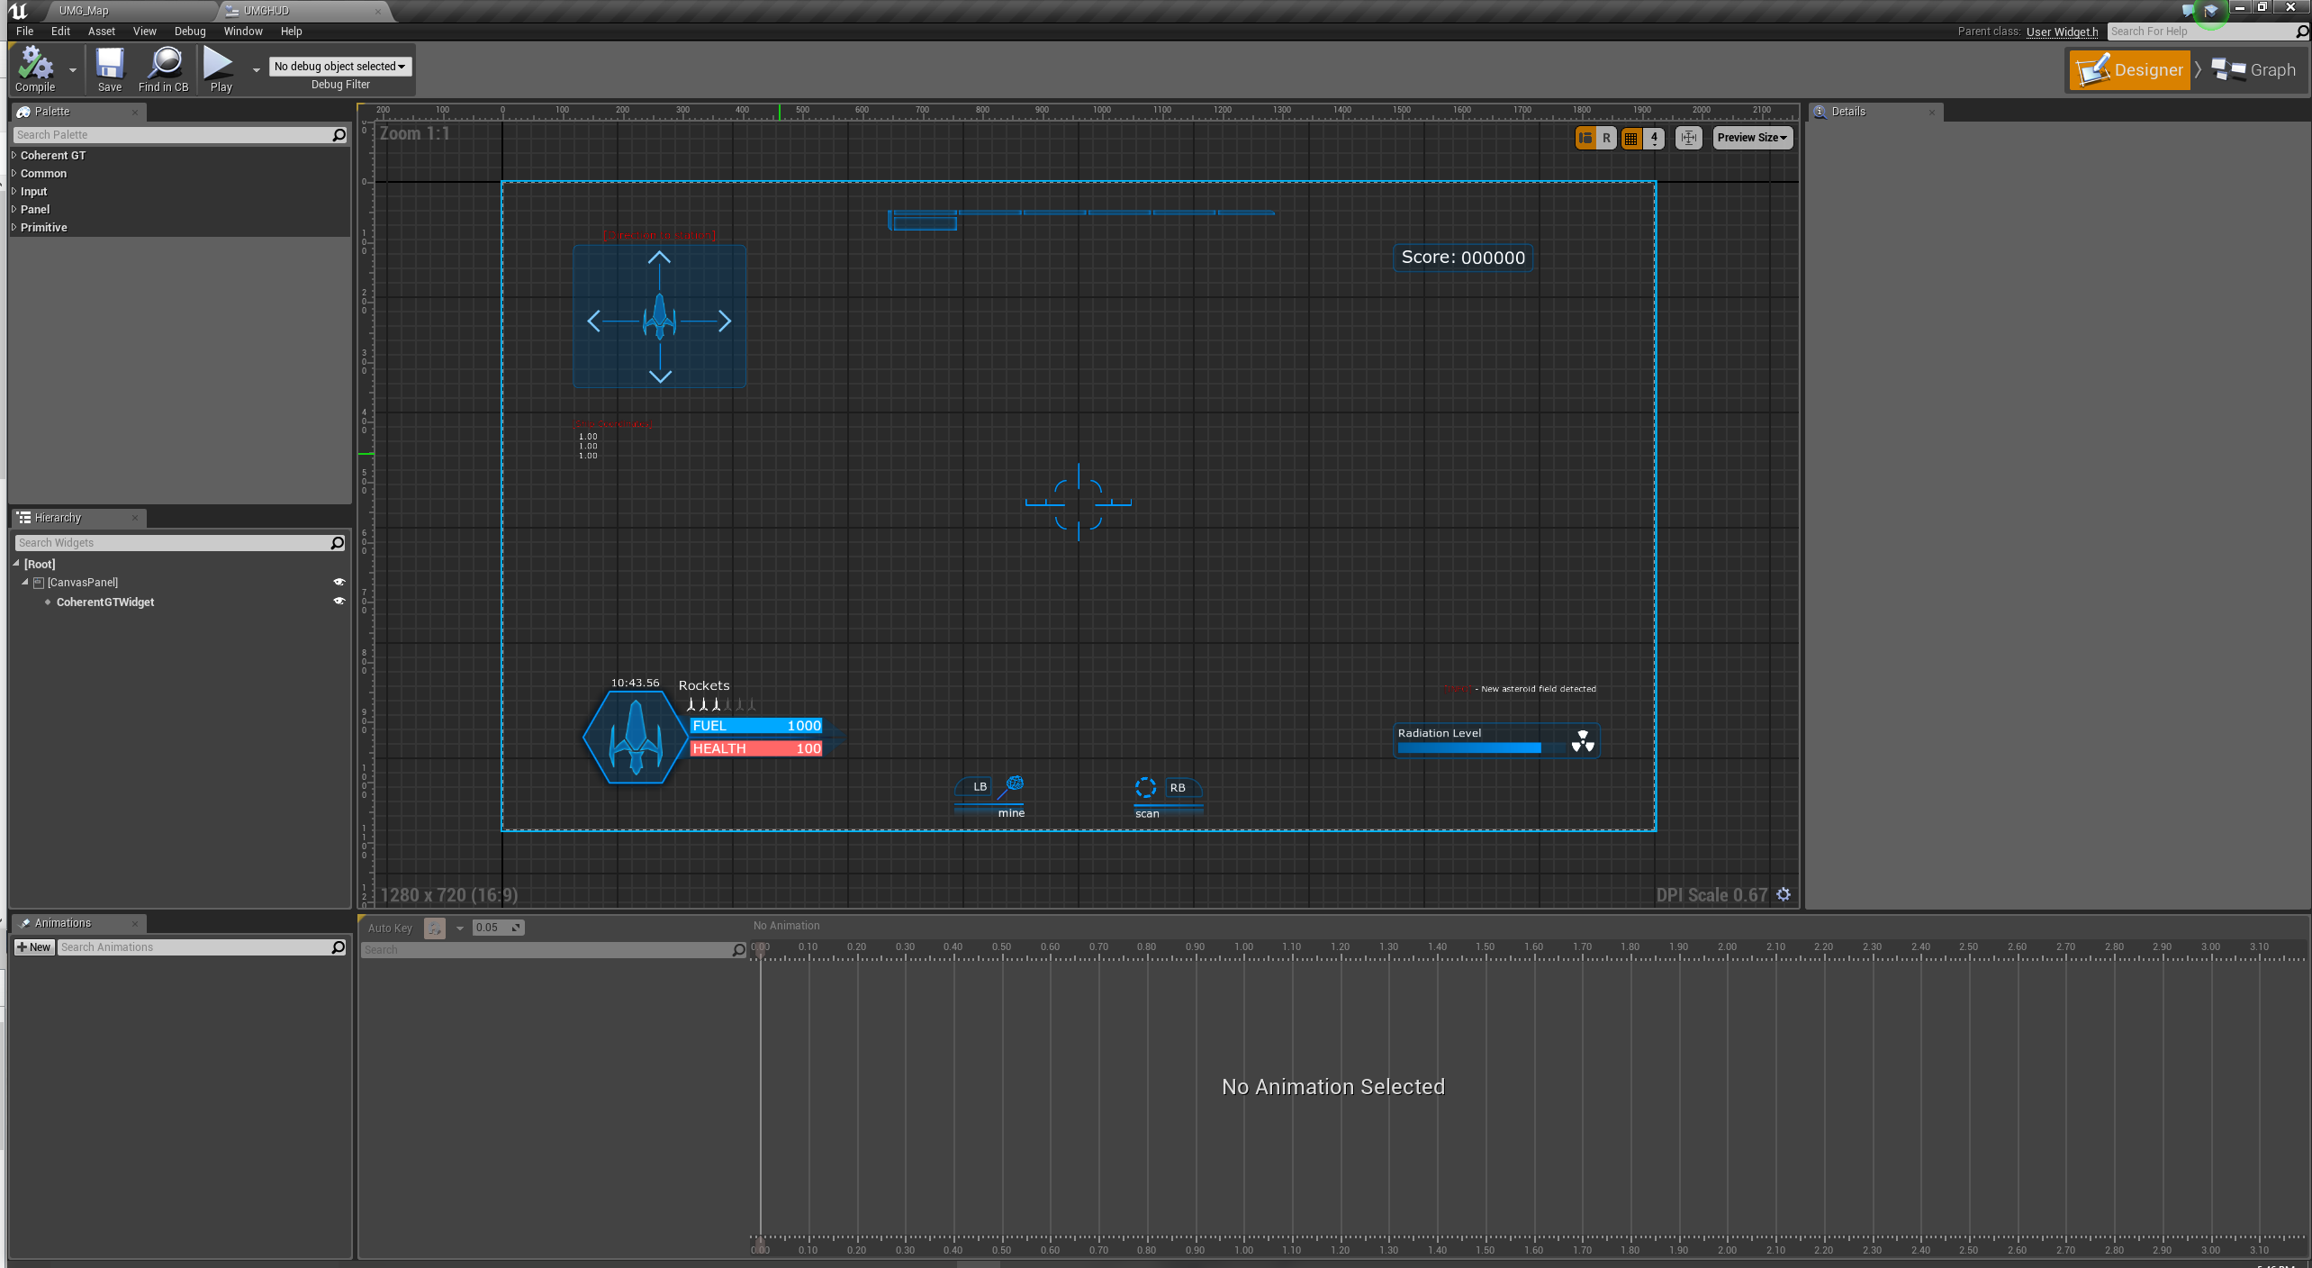This screenshot has width=2312, height=1268.
Task: Toggle CanvasPanel visibility eye
Action: 339,582
